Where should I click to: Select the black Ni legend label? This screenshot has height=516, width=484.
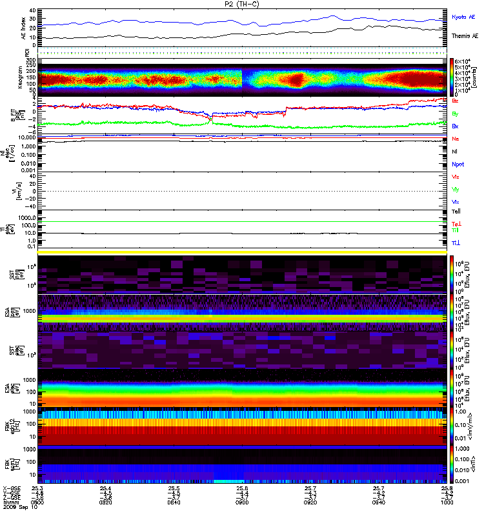(454, 152)
